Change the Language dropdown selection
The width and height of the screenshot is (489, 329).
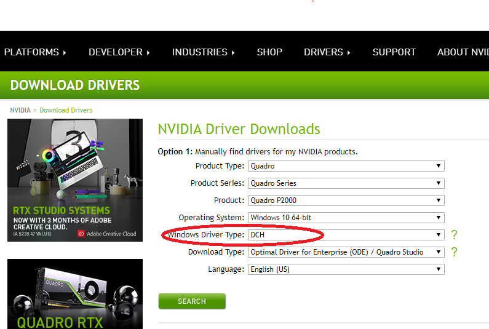tap(346, 269)
